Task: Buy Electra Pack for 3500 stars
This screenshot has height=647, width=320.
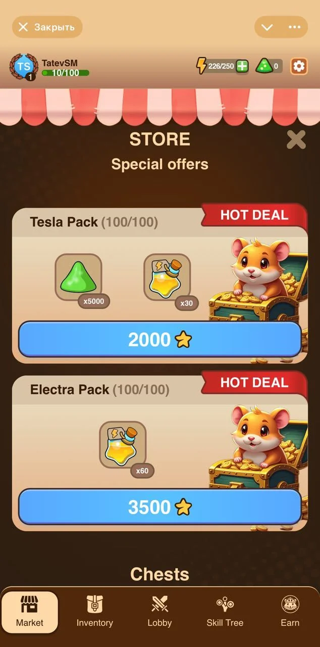Action: click(x=160, y=507)
